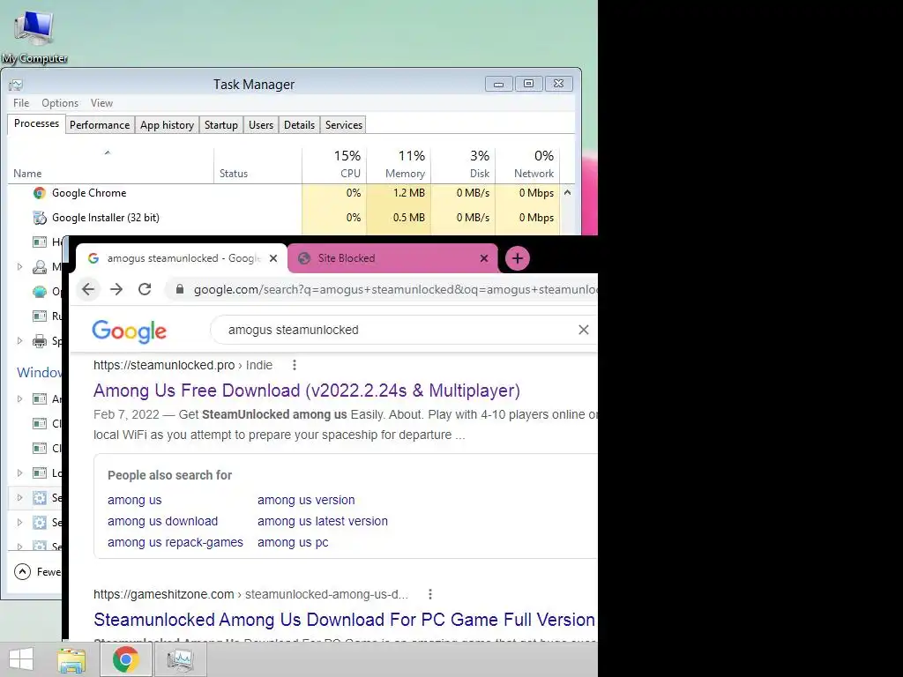The image size is (903, 677).
Task: Close the amogus steamunlocked tab
Action: coord(273,258)
